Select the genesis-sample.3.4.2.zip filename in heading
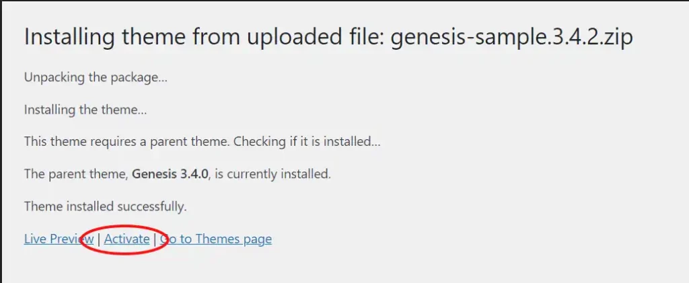 click(x=512, y=37)
